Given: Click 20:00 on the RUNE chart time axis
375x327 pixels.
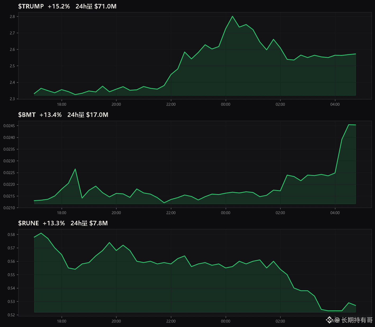Looking at the screenshot, I should 116,321.
